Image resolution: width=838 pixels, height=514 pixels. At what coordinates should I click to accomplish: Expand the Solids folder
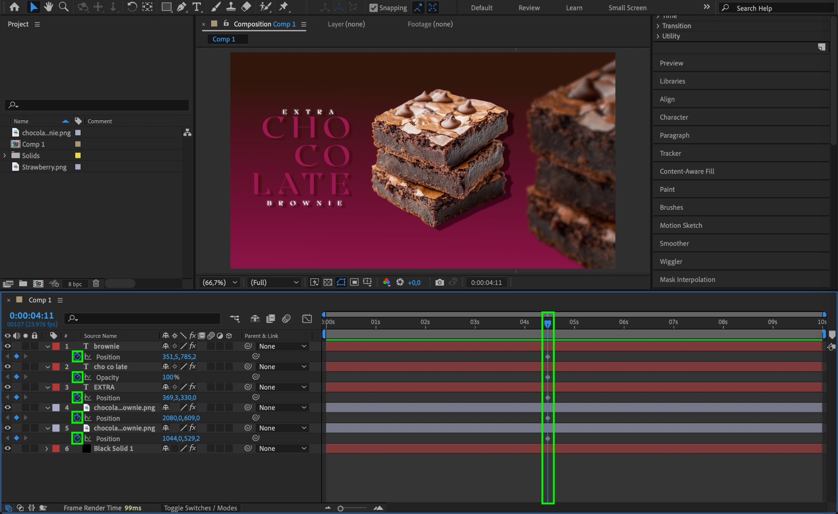coord(5,155)
